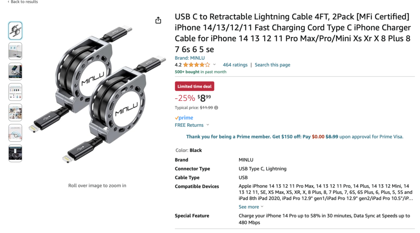
Task: Select the second thumbnail in the image gallery
Action: click(x=16, y=51)
